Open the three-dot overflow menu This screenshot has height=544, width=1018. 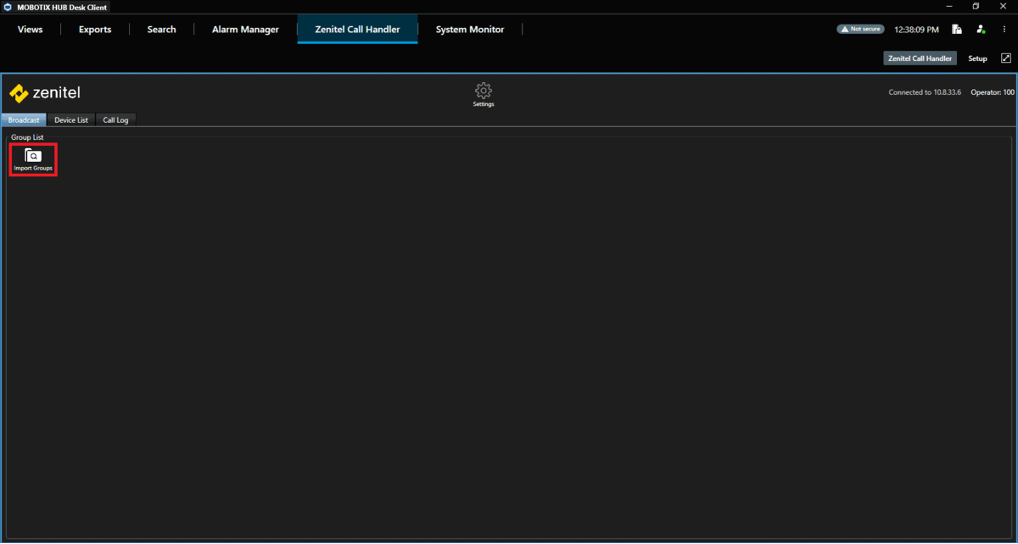pos(1004,29)
